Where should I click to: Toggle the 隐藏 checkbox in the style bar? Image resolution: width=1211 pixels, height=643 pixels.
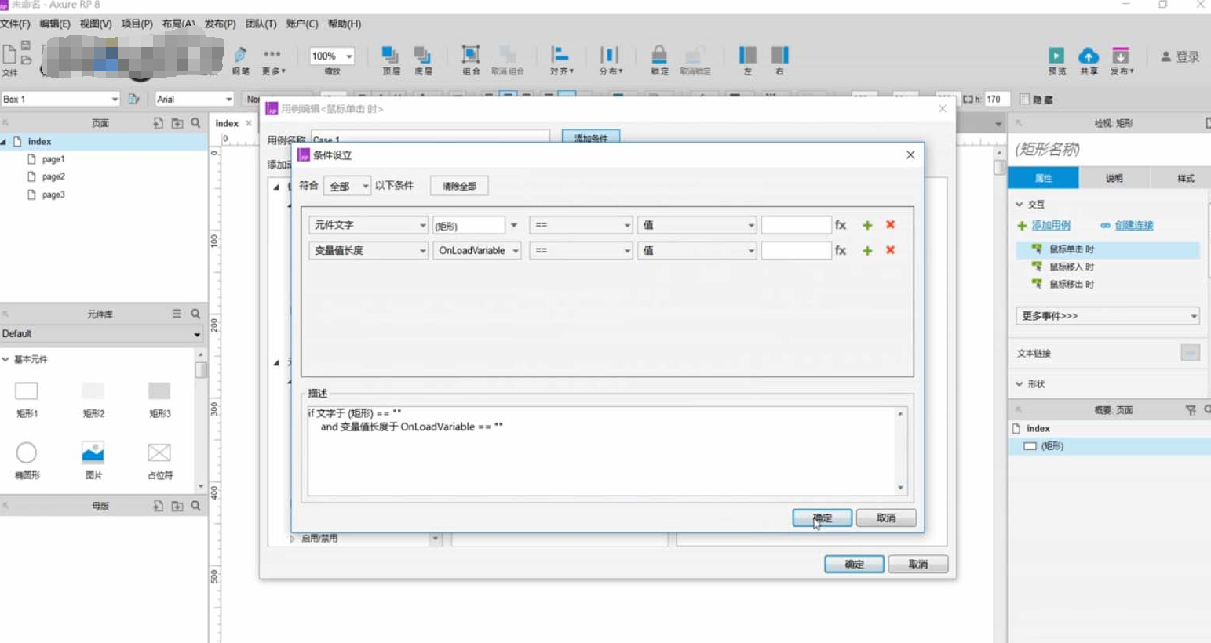(x=1023, y=99)
